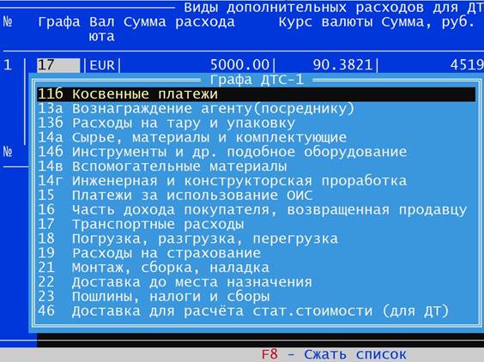Select "13б Расходы на тару и упаковку"

(257, 124)
